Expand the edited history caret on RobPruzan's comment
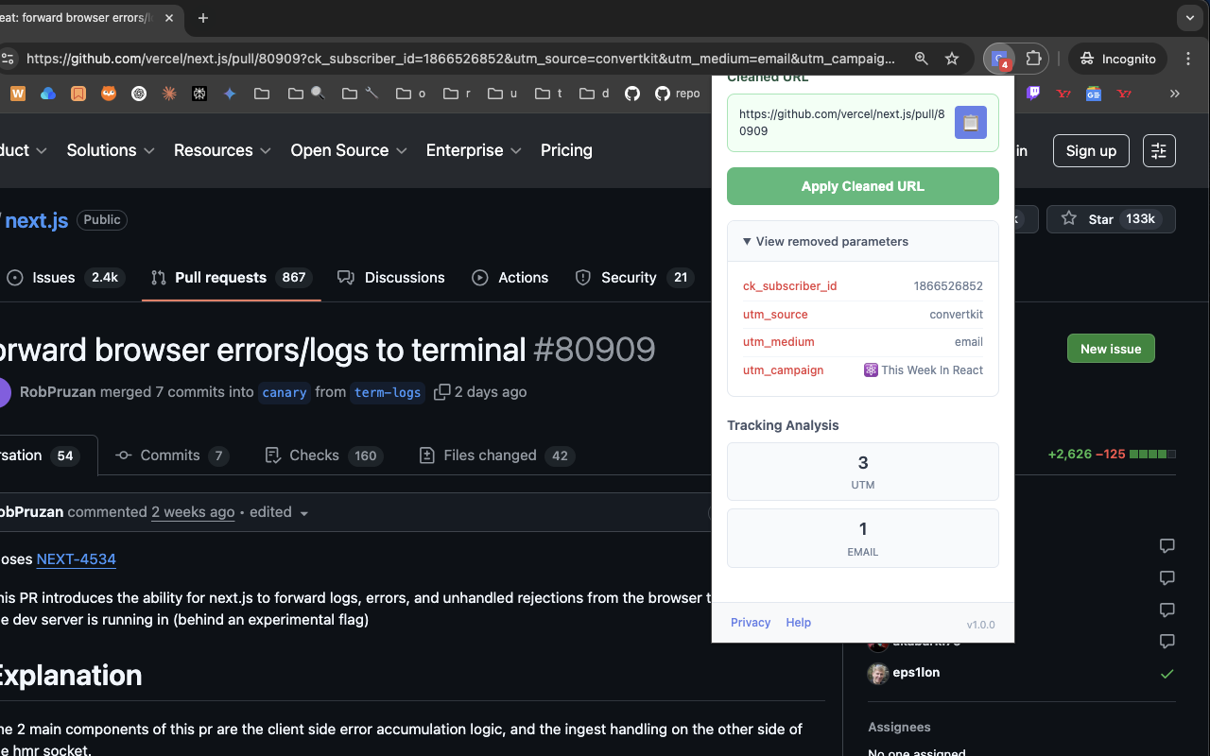 pos(303,512)
